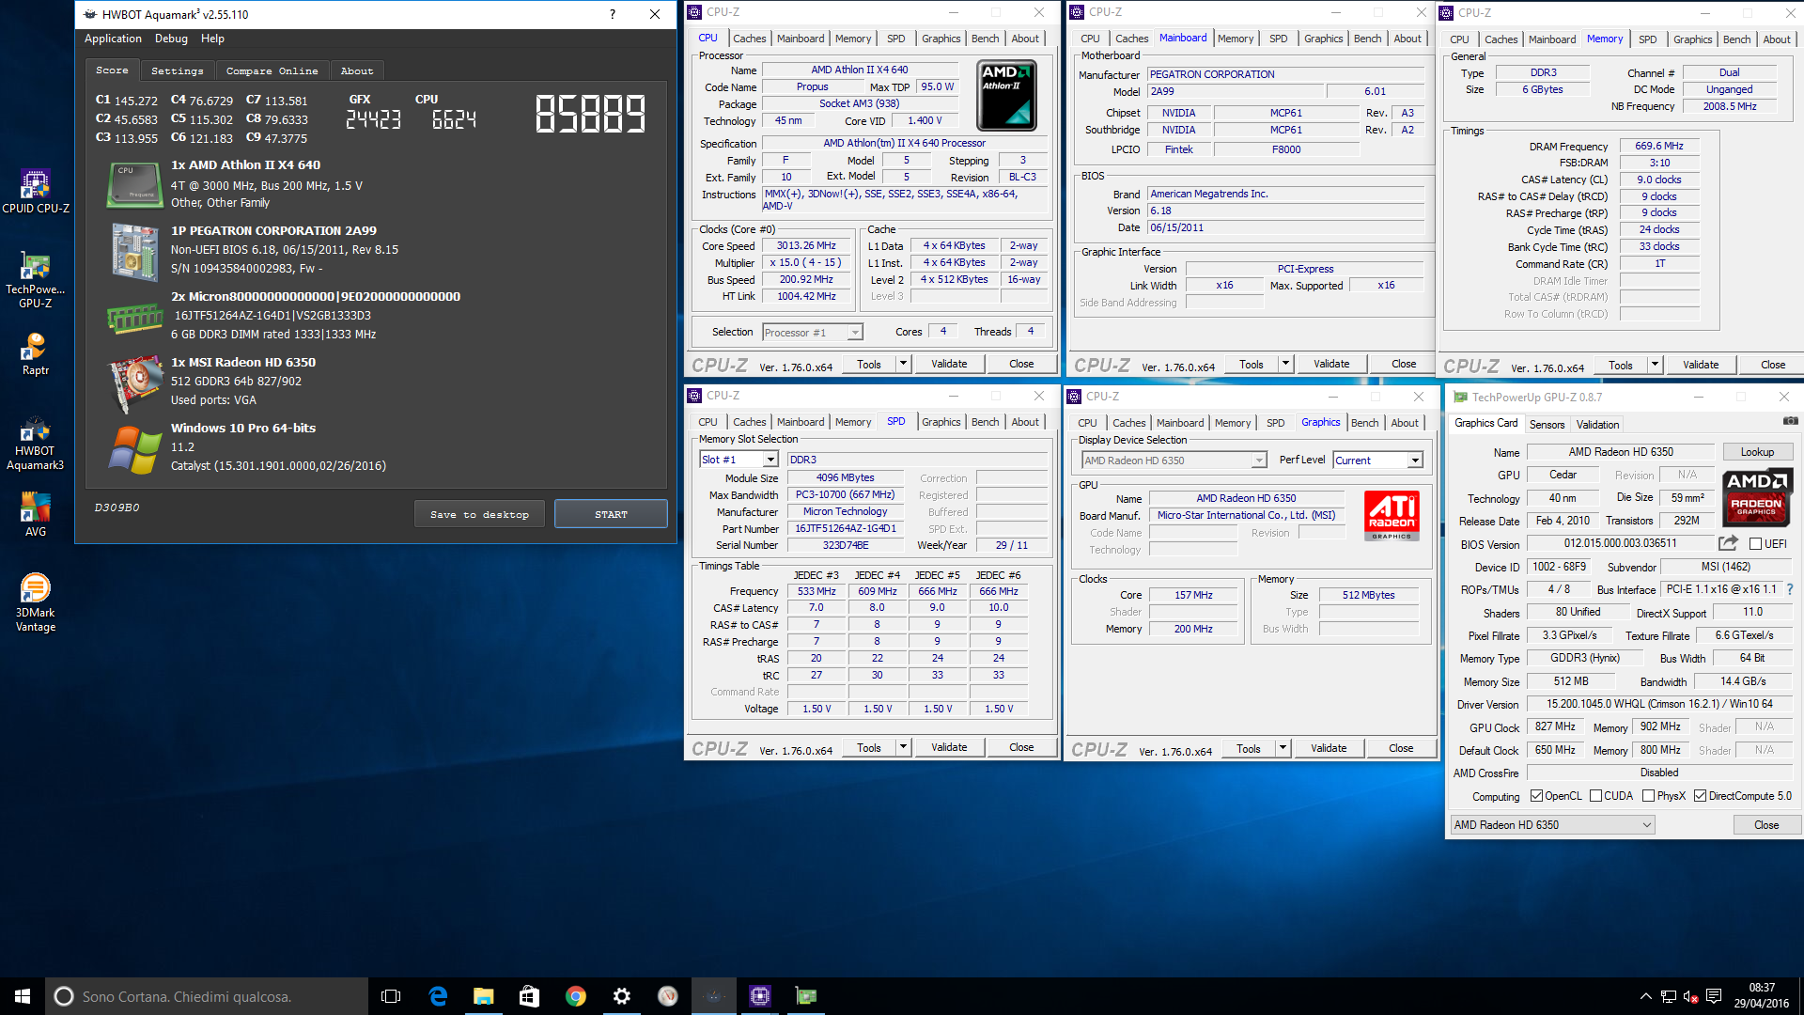Click Cortana search box
This screenshot has height=1015, width=1804.
tap(207, 996)
